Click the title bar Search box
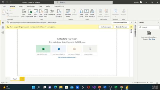This screenshot has height=90, width=160. (83, 2)
